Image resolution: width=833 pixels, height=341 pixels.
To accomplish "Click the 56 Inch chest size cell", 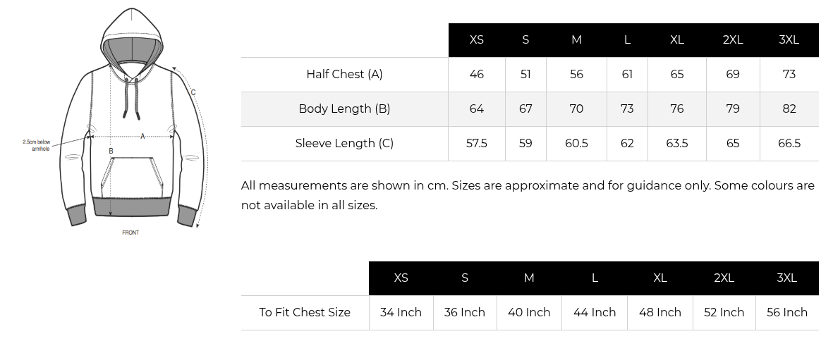I will pyautogui.click(x=787, y=312).
